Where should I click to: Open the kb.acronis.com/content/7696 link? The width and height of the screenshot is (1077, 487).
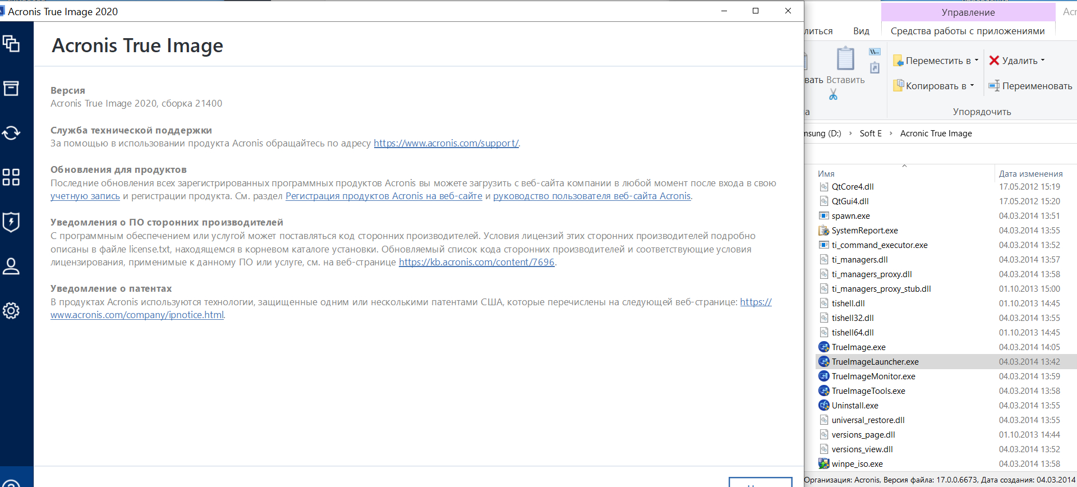[x=476, y=262]
